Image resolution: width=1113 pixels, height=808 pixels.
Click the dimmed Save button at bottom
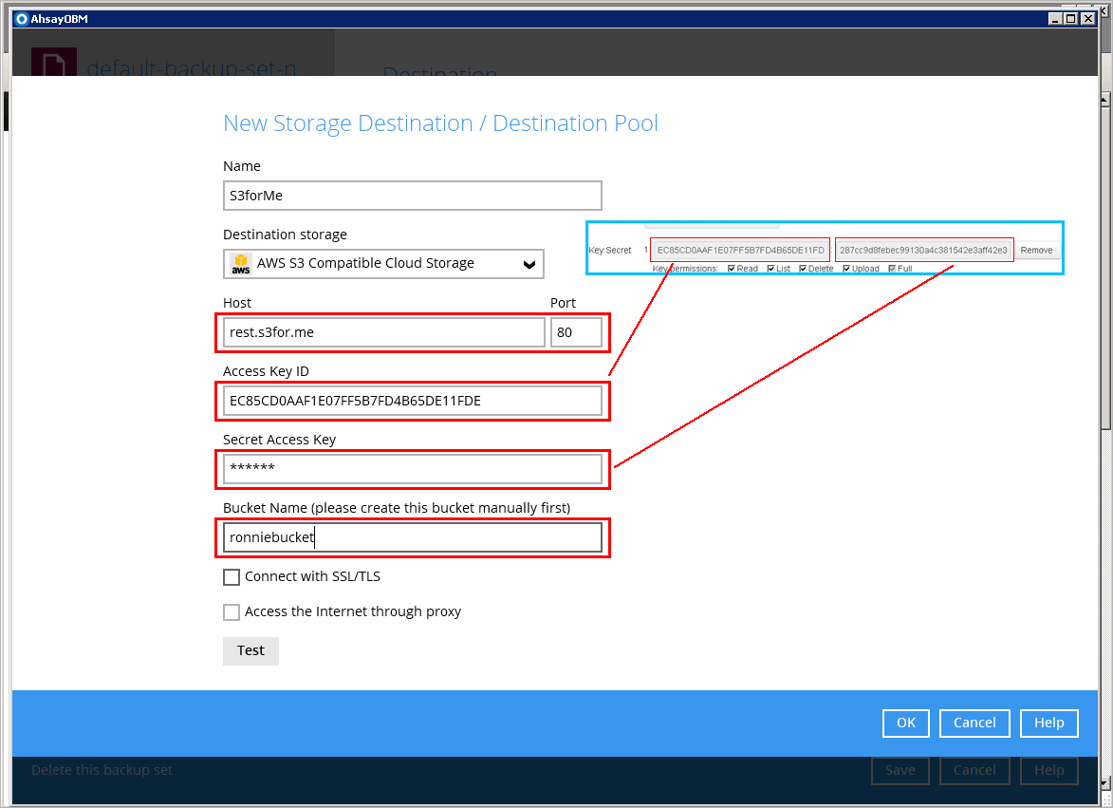click(x=900, y=770)
